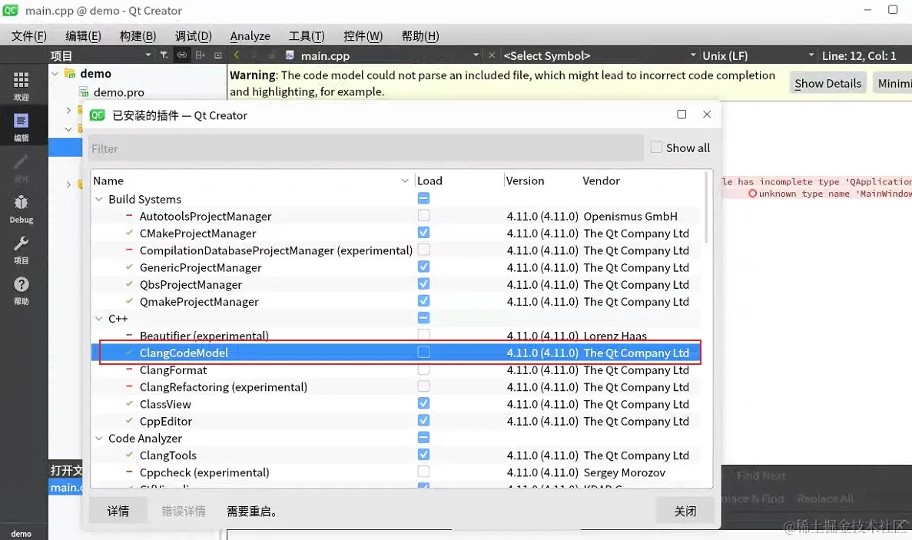Select the CppEditor plugin row
The image size is (912, 540).
[396, 421]
